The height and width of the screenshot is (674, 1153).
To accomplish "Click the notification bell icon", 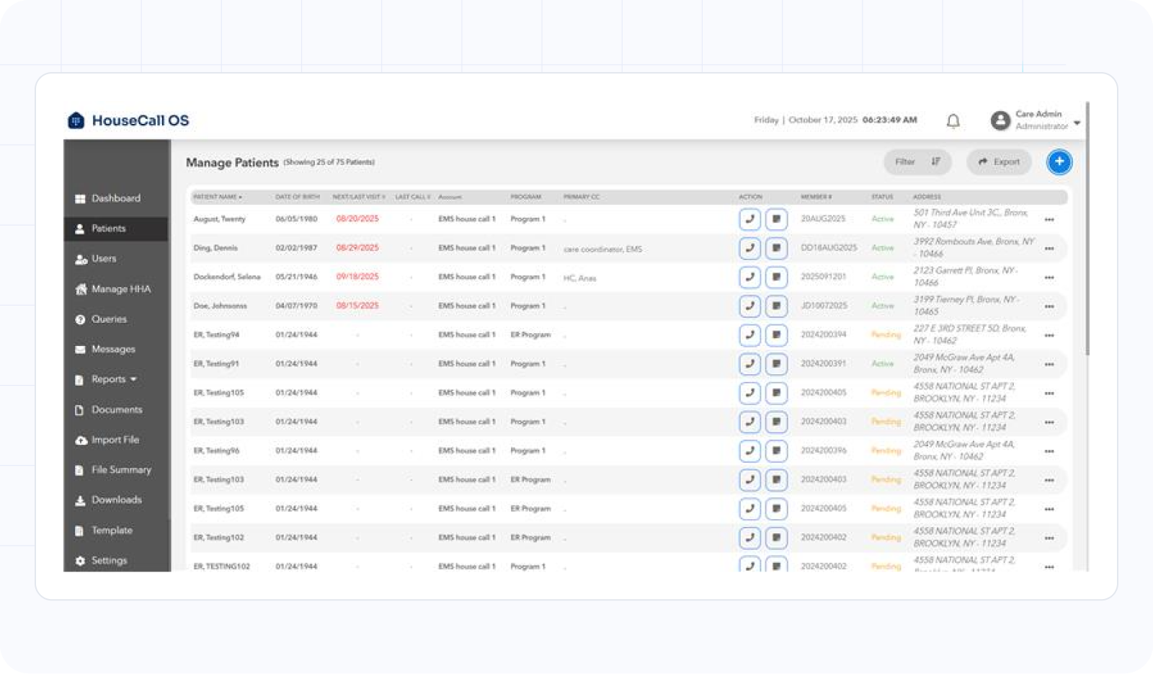I will pos(953,121).
